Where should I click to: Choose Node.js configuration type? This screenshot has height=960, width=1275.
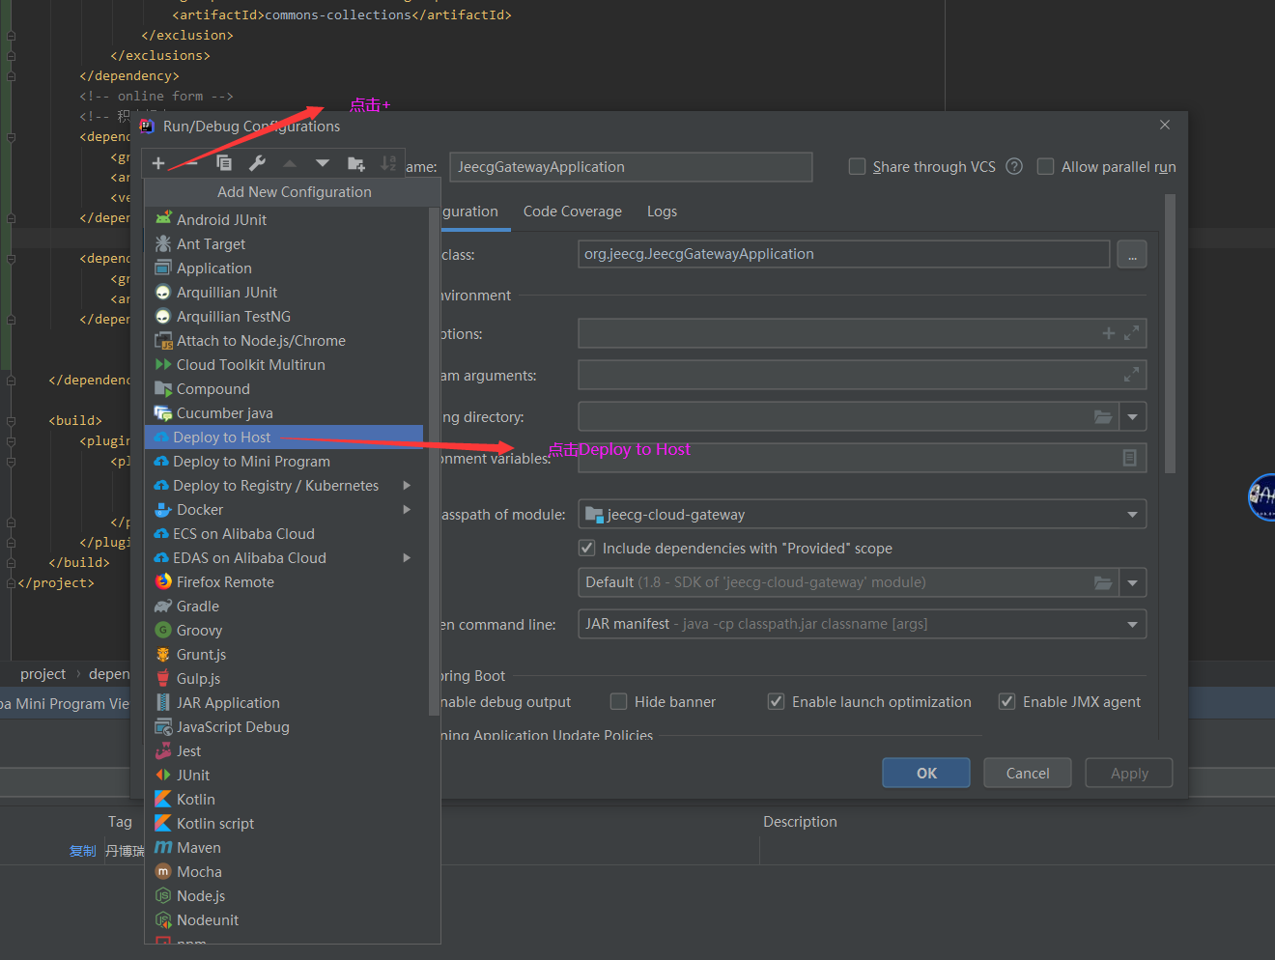pyautogui.click(x=284, y=895)
